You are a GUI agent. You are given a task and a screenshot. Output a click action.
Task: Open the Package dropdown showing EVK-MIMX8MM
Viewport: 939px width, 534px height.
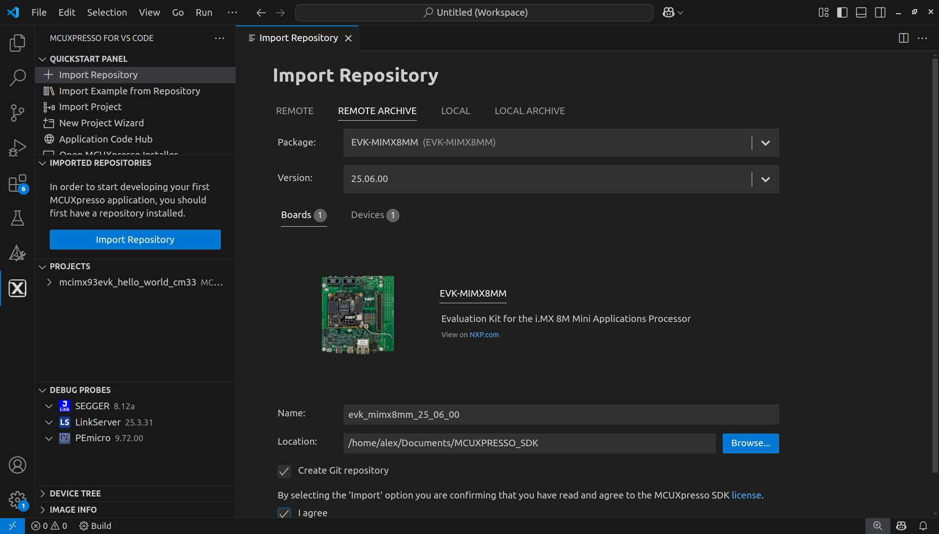(x=765, y=143)
